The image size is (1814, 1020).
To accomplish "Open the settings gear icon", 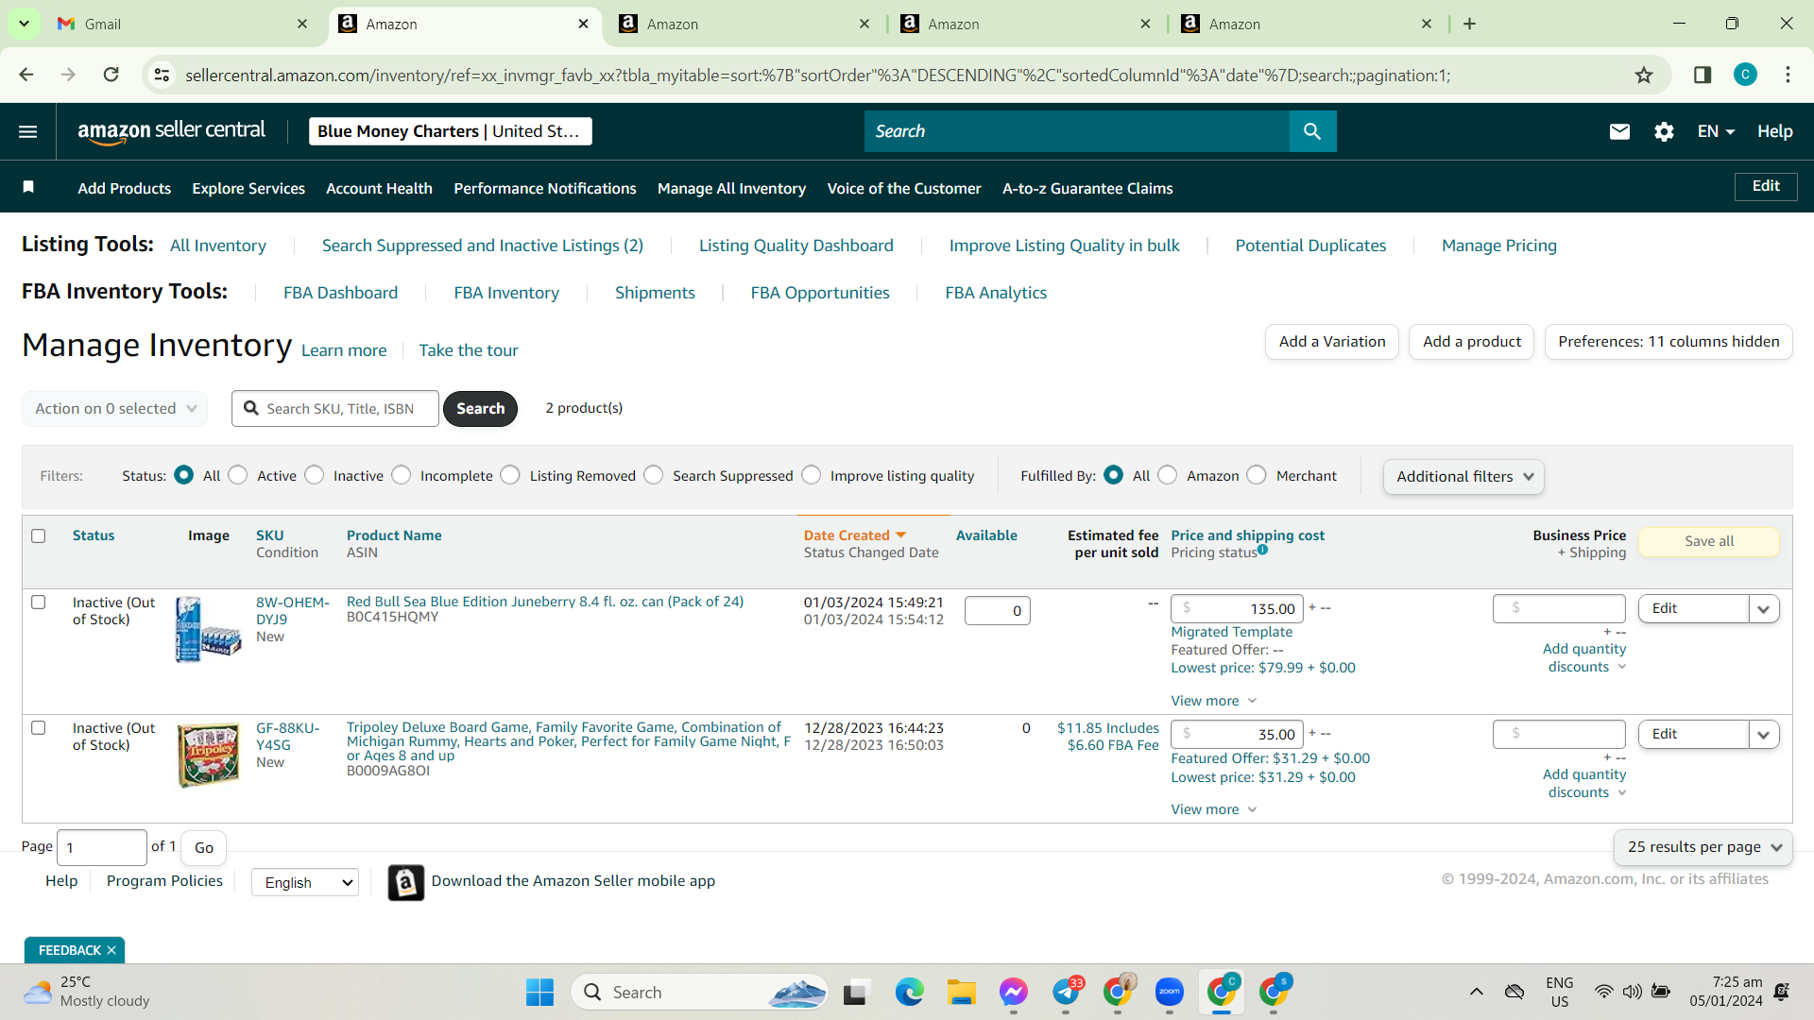I will click(x=1664, y=131).
